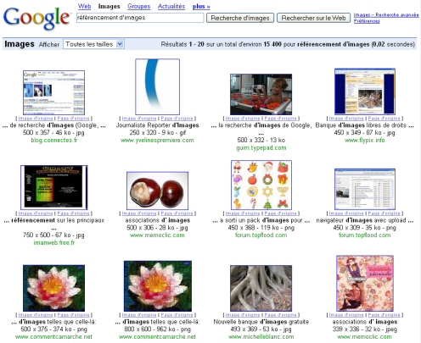The height and width of the screenshot is (343, 421).
Task: Open the 500 x 375 lotus flower thumbnail
Action: pyautogui.click(x=53, y=288)
